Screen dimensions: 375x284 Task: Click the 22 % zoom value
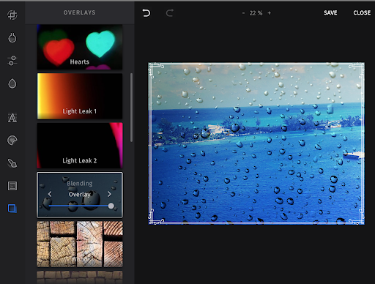[x=256, y=13]
